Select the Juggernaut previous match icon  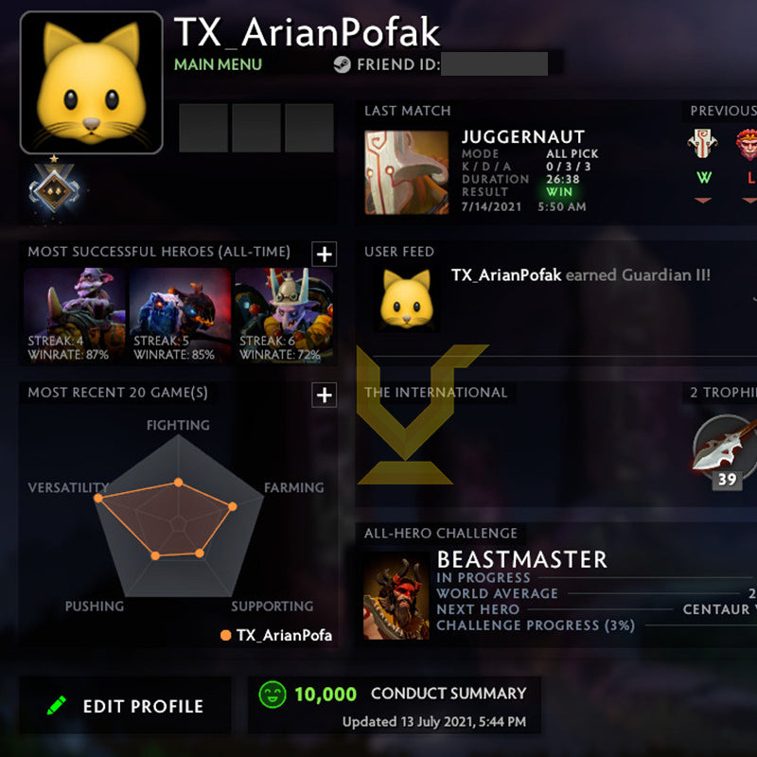(703, 144)
